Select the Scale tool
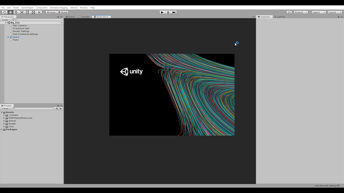This screenshot has width=344, height=193. coord(22,12)
